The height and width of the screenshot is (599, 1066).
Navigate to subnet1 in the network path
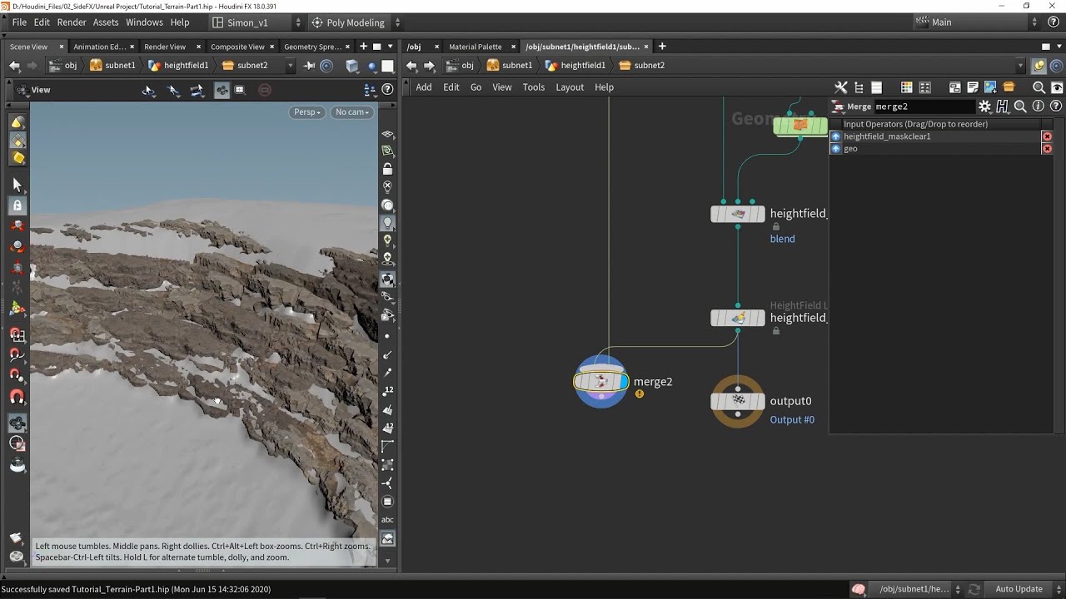[510, 66]
